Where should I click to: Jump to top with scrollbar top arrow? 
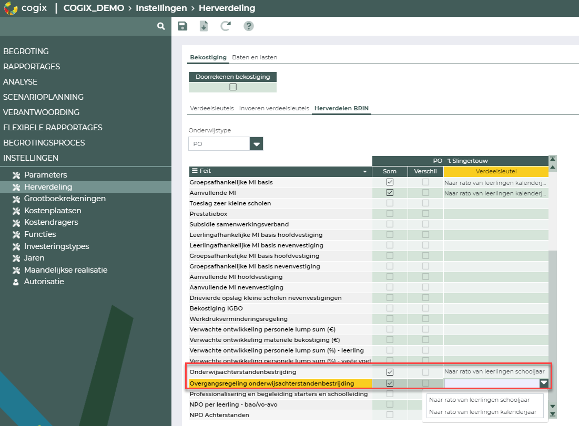[552, 159]
